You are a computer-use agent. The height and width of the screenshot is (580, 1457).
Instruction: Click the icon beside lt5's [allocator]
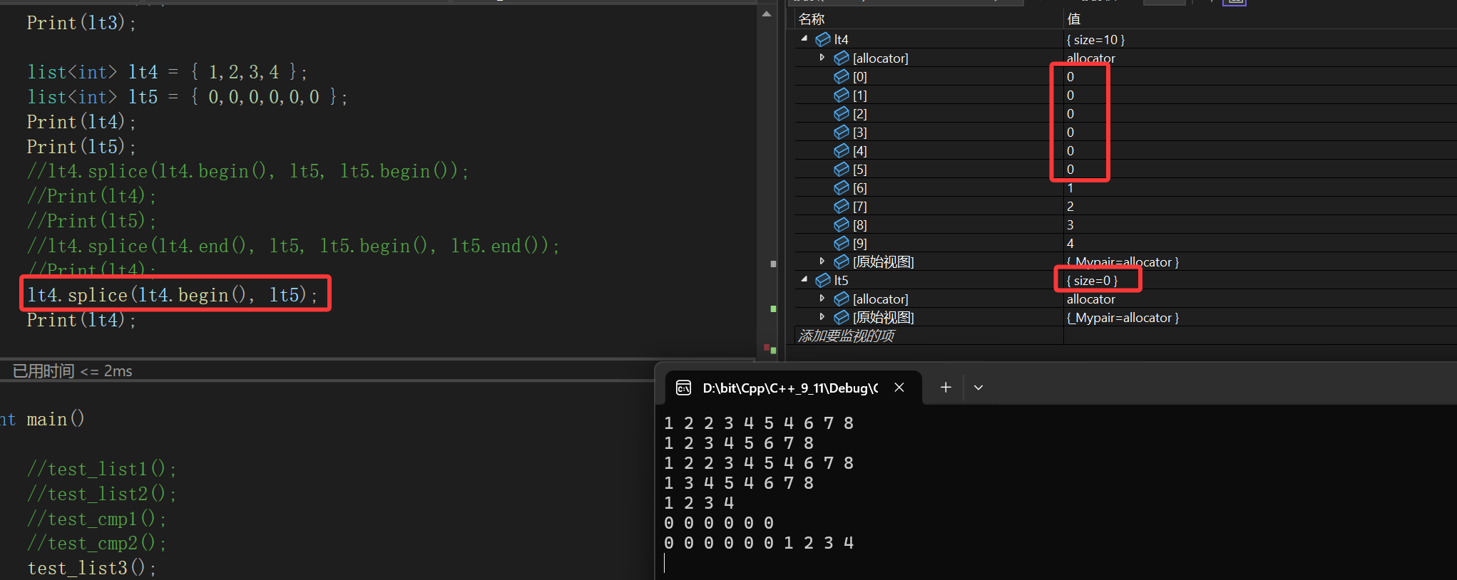click(842, 299)
